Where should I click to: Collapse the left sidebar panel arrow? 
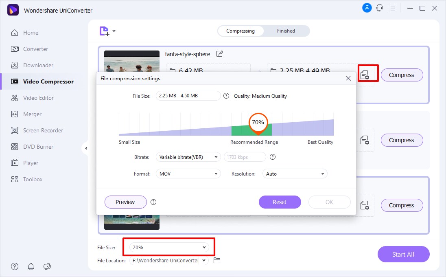pos(86,149)
